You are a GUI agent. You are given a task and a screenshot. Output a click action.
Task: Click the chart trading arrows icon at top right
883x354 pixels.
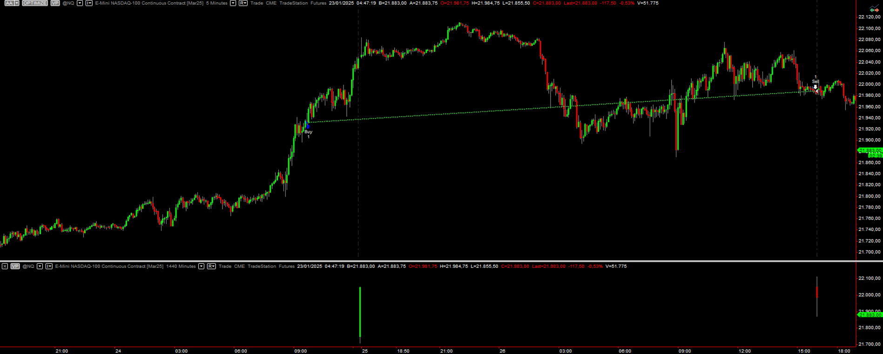click(x=874, y=9)
